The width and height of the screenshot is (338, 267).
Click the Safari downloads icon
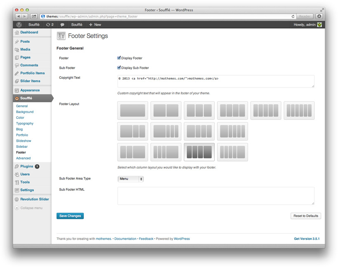tap(319, 16)
